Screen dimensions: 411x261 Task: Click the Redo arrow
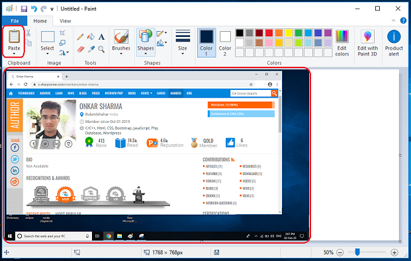(x=43, y=9)
